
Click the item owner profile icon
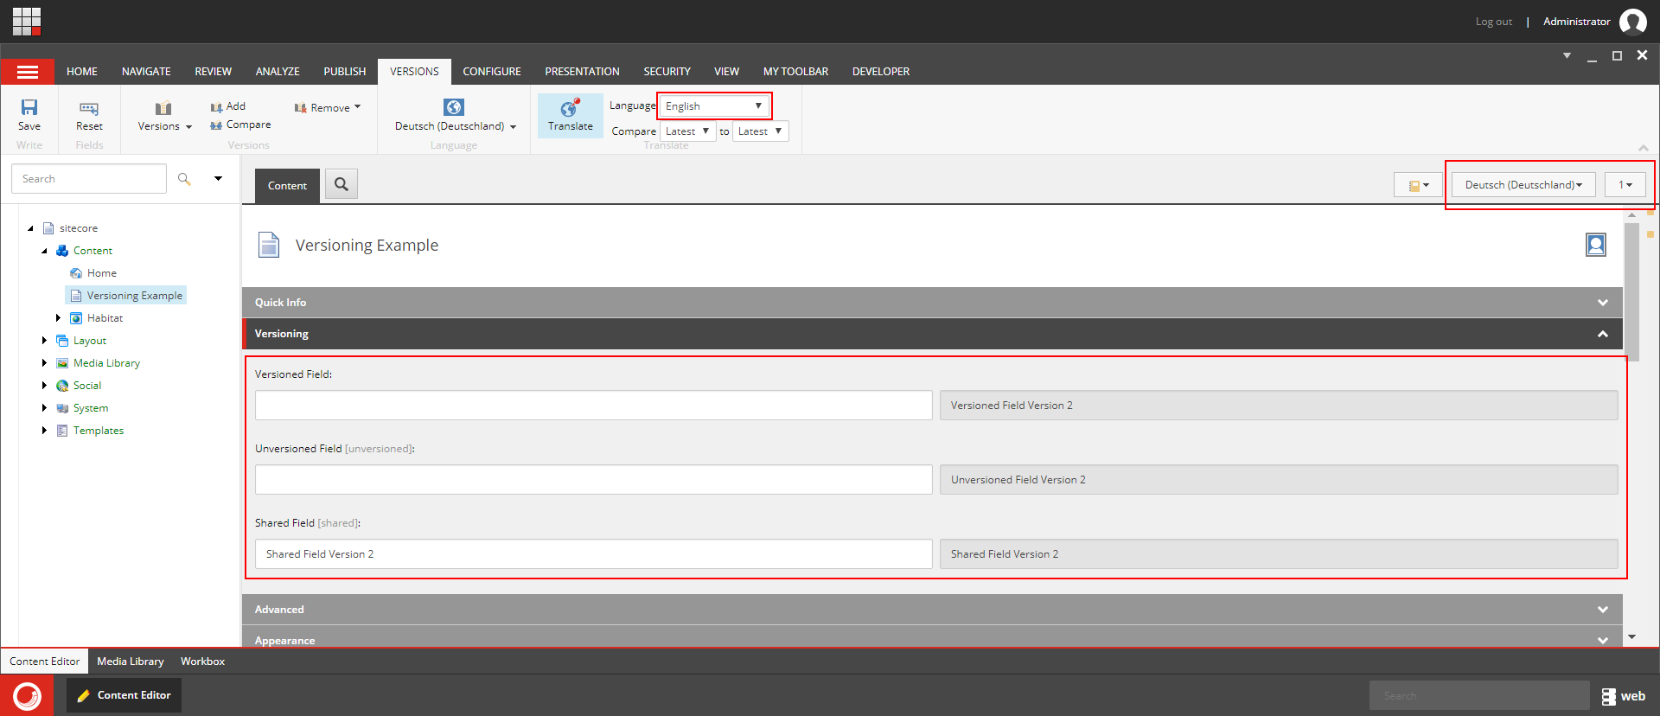pyautogui.click(x=1596, y=245)
